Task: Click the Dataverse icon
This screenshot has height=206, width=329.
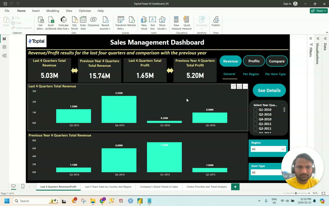Action: click(93, 20)
